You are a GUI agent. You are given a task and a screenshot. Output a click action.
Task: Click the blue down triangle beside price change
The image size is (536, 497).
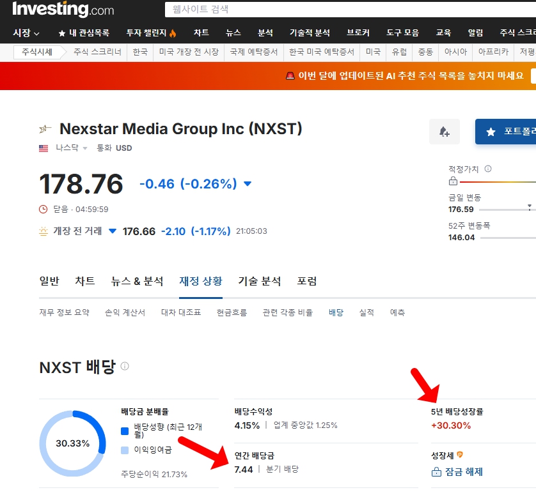(248, 183)
